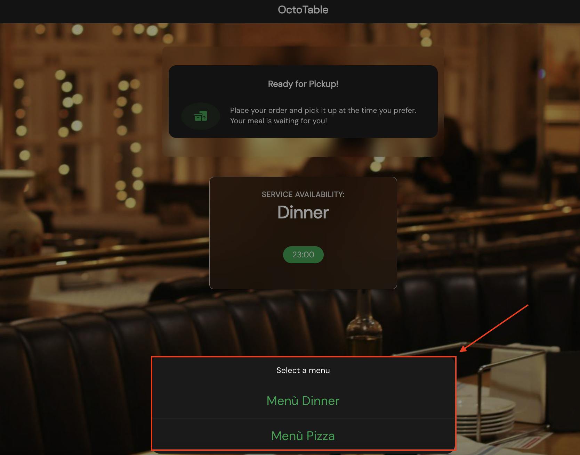Screen dimensions: 580x455
Task: Click 'Your meal is waiting for you!' text
Action: 279,121
